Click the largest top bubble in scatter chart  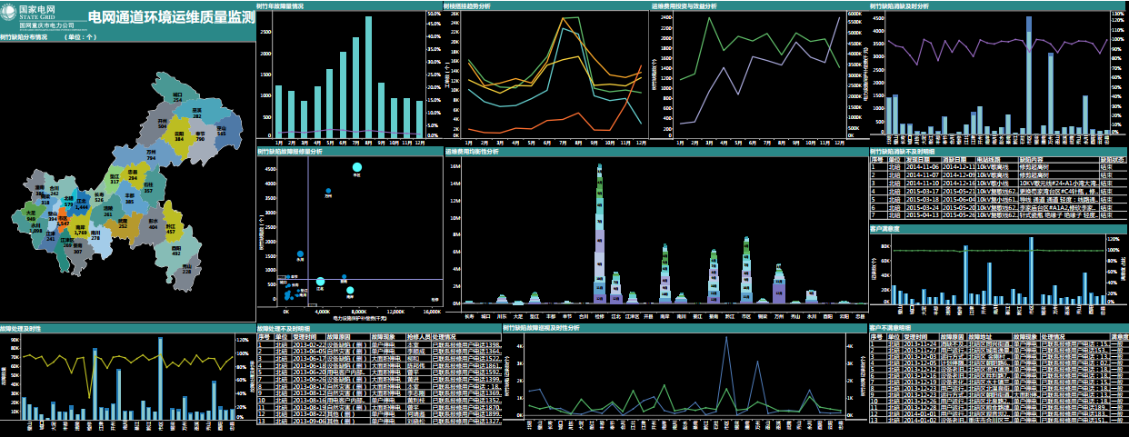click(356, 168)
